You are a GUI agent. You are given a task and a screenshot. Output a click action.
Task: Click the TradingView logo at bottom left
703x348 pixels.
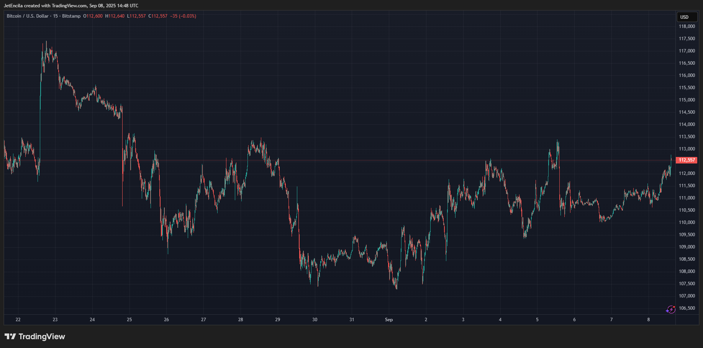point(35,337)
